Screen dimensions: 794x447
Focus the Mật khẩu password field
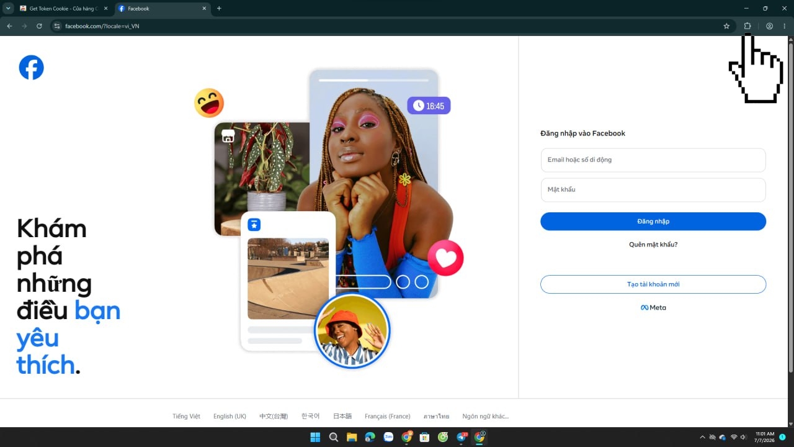pos(653,190)
